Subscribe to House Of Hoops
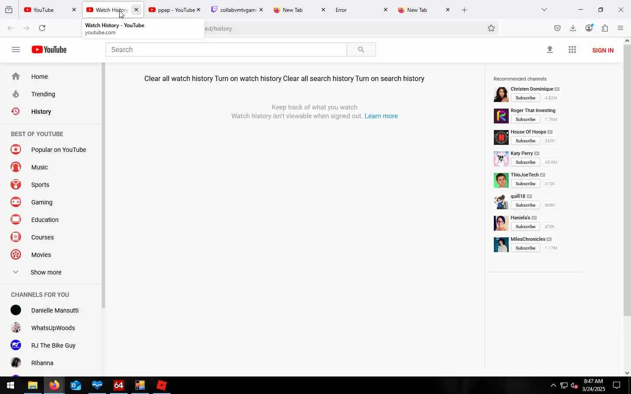Image resolution: width=631 pixels, height=394 pixels. (525, 141)
